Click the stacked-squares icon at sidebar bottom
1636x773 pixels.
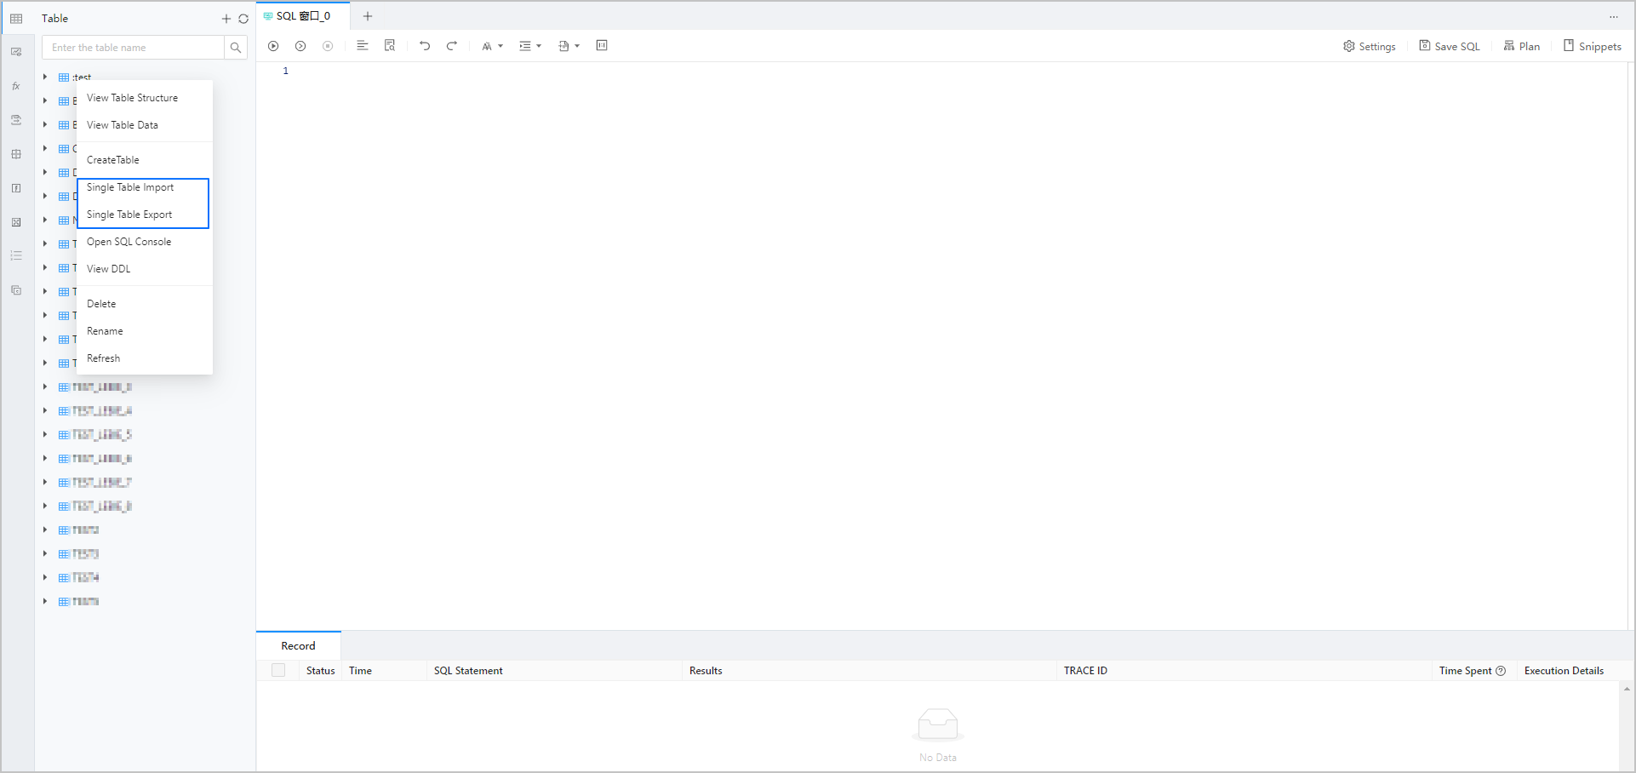tap(16, 290)
